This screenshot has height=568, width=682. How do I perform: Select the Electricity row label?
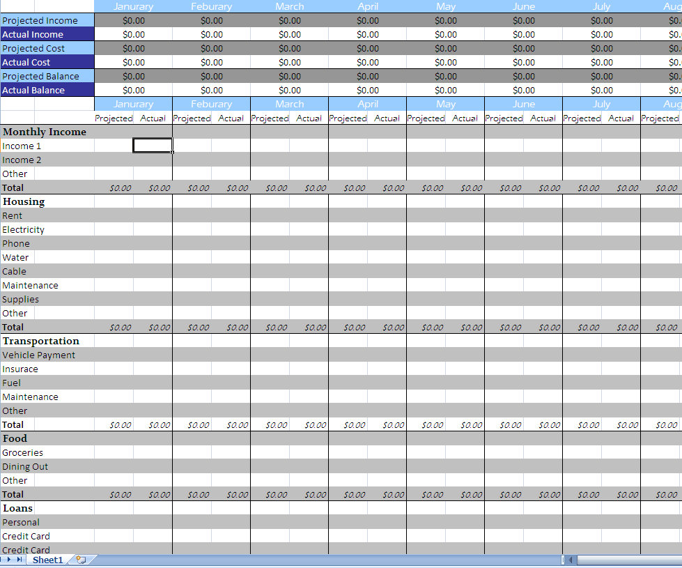[x=23, y=229]
